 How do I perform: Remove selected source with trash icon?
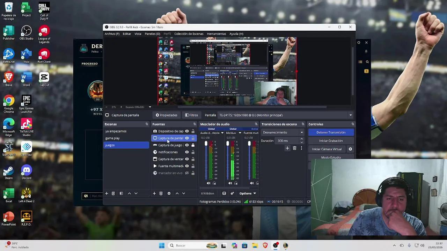pos(161,193)
